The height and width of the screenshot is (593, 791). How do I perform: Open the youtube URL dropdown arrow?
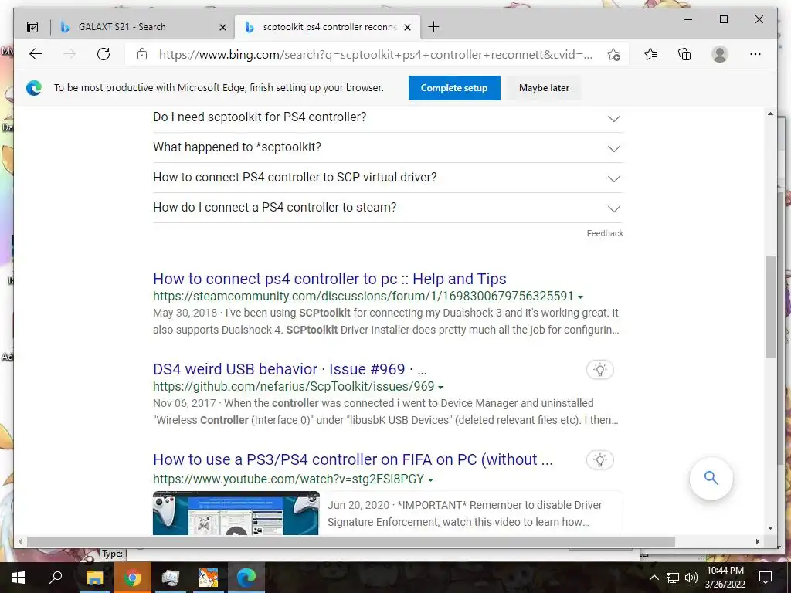click(430, 480)
